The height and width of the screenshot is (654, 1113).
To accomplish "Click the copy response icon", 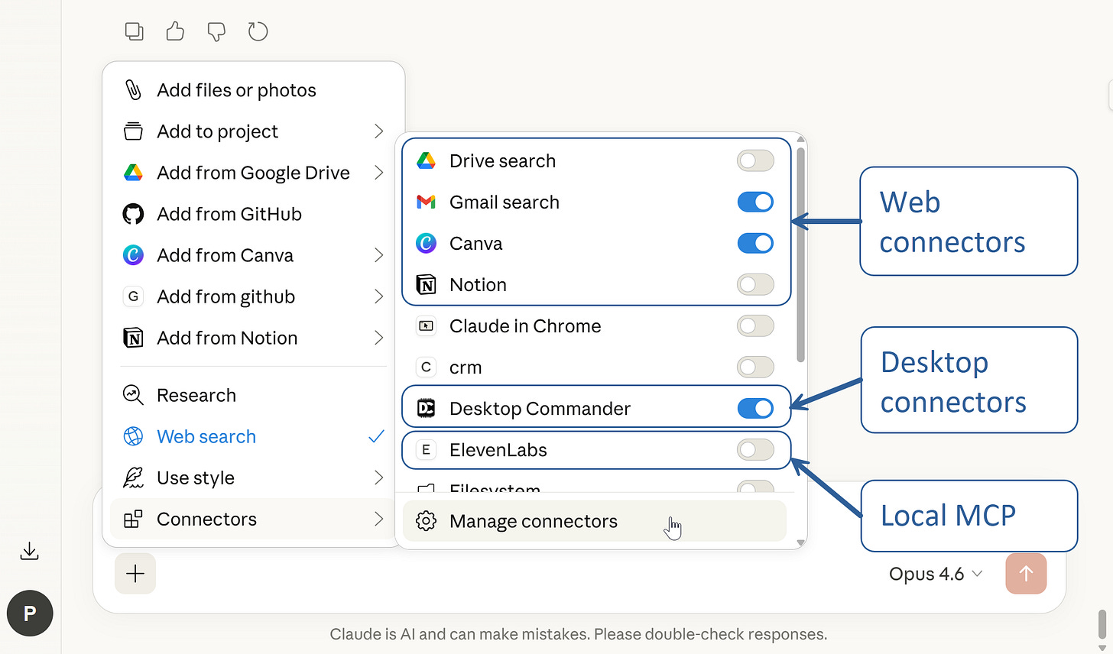I will coord(135,31).
